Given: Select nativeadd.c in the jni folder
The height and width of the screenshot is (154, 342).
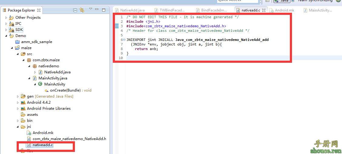Looking at the screenshot, I should click(43, 145).
